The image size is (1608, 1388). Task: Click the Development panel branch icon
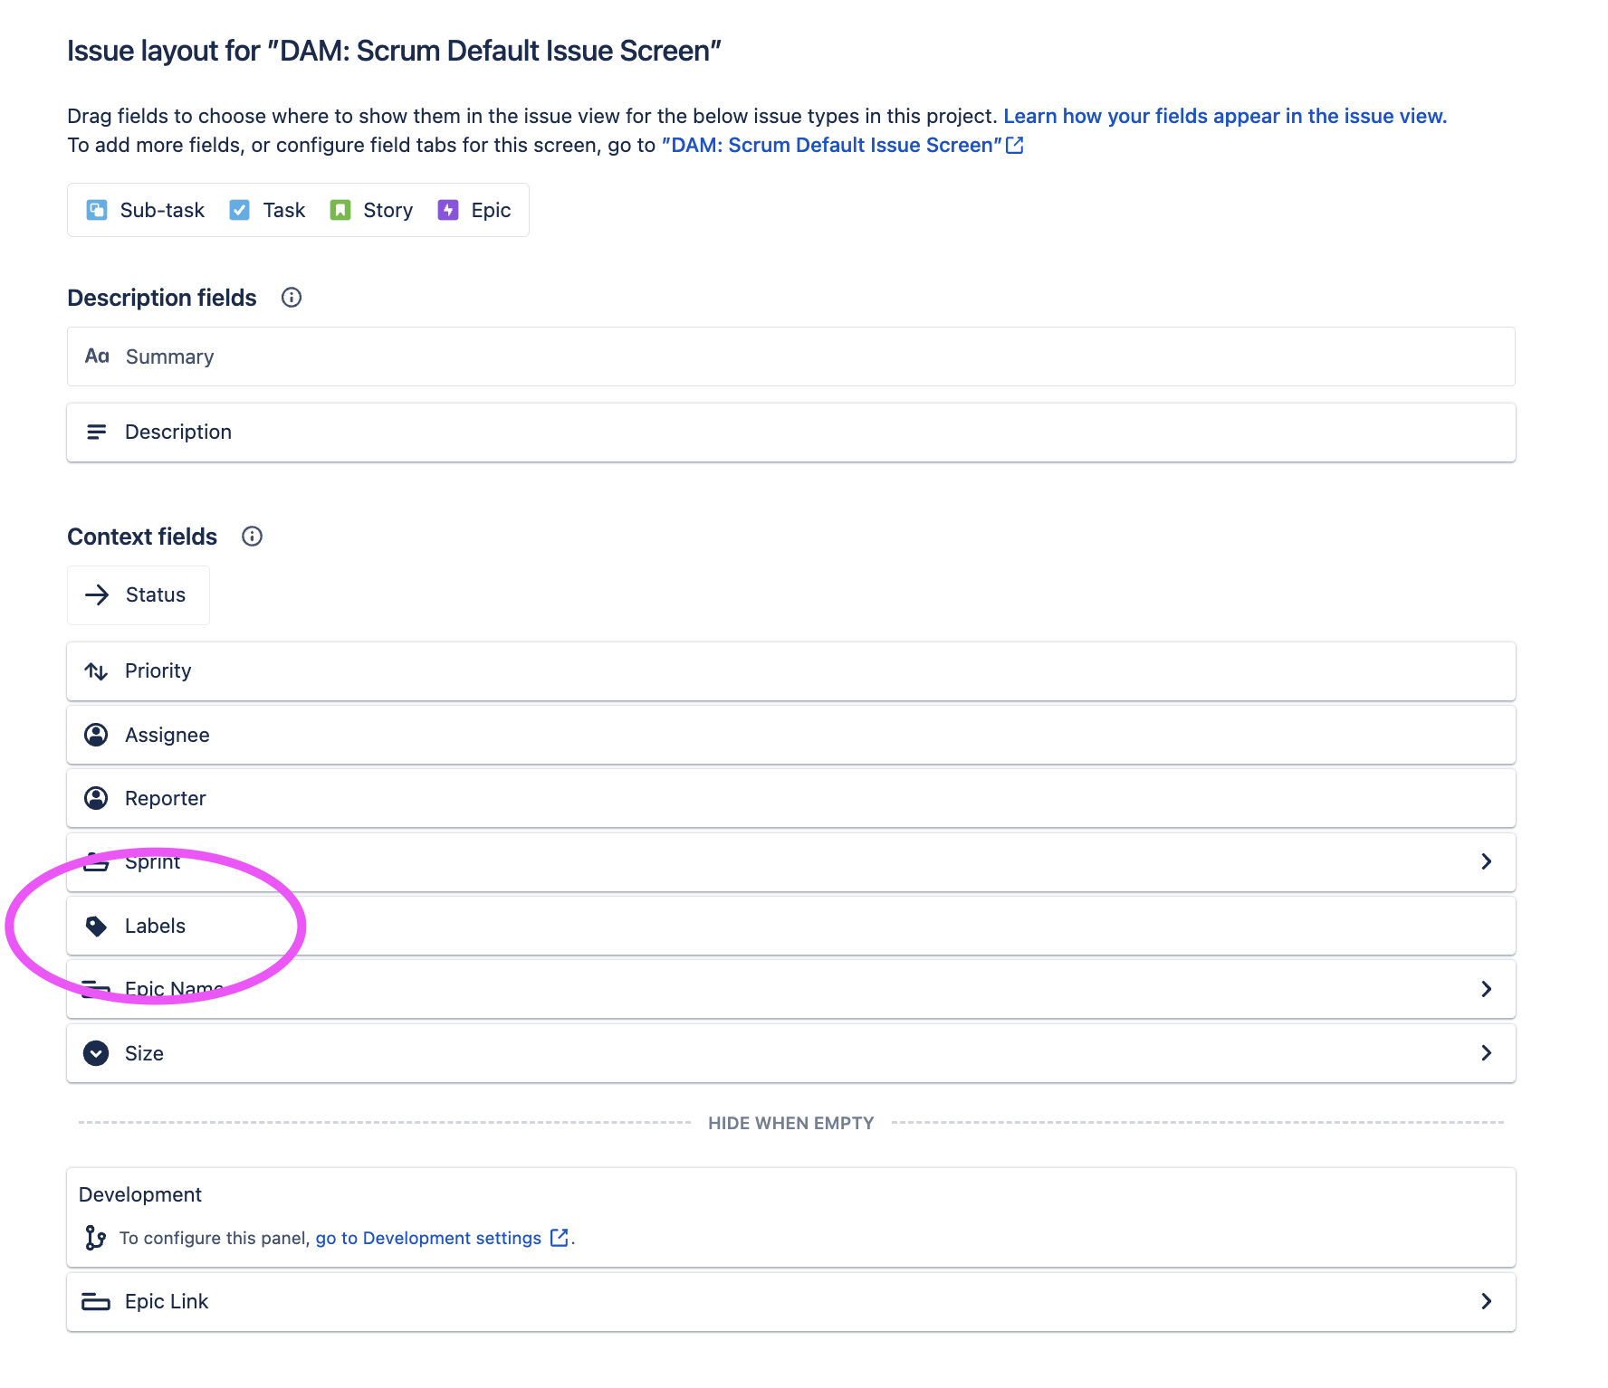click(x=95, y=1238)
